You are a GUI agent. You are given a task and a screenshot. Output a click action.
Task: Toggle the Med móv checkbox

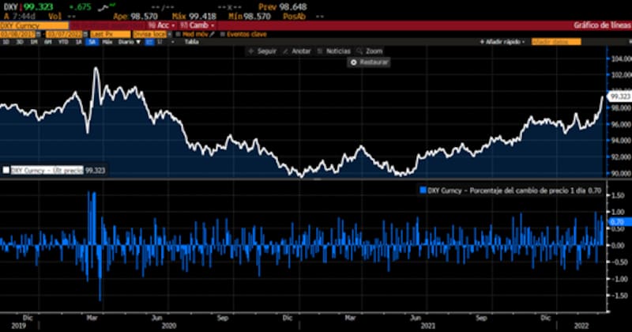178,34
